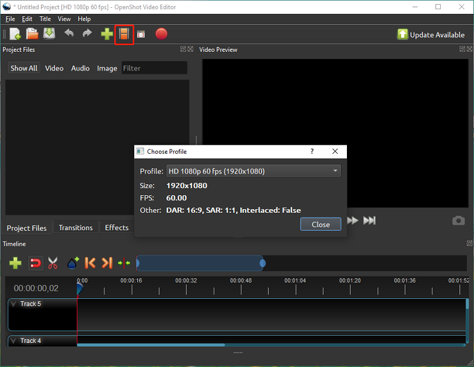
Task: Import files green plus icon in toolbar
Action: click(107, 34)
